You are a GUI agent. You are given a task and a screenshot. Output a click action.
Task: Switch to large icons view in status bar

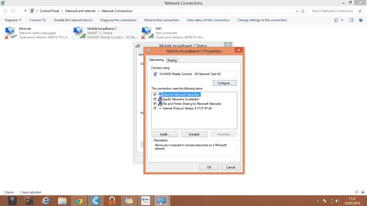coord(363,192)
